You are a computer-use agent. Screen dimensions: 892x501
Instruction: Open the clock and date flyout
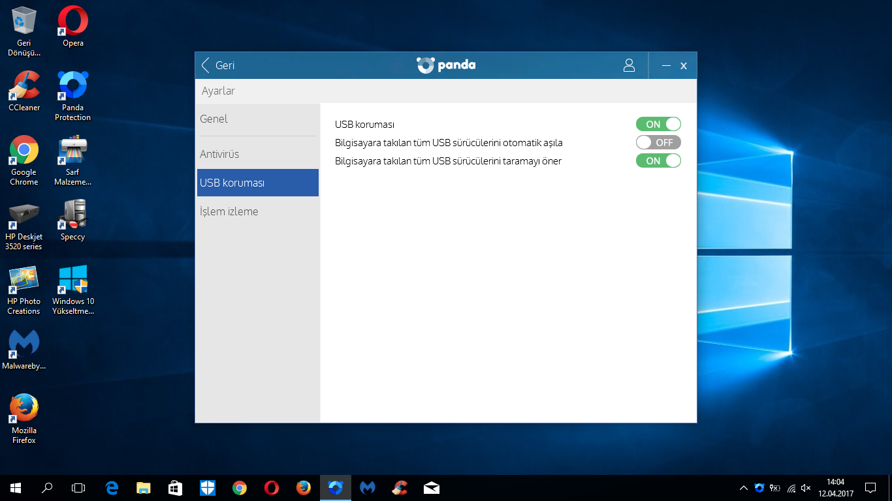[835, 488]
